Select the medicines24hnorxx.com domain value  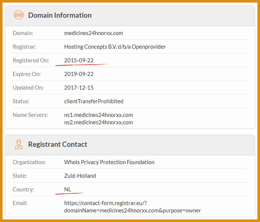tap(93, 33)
